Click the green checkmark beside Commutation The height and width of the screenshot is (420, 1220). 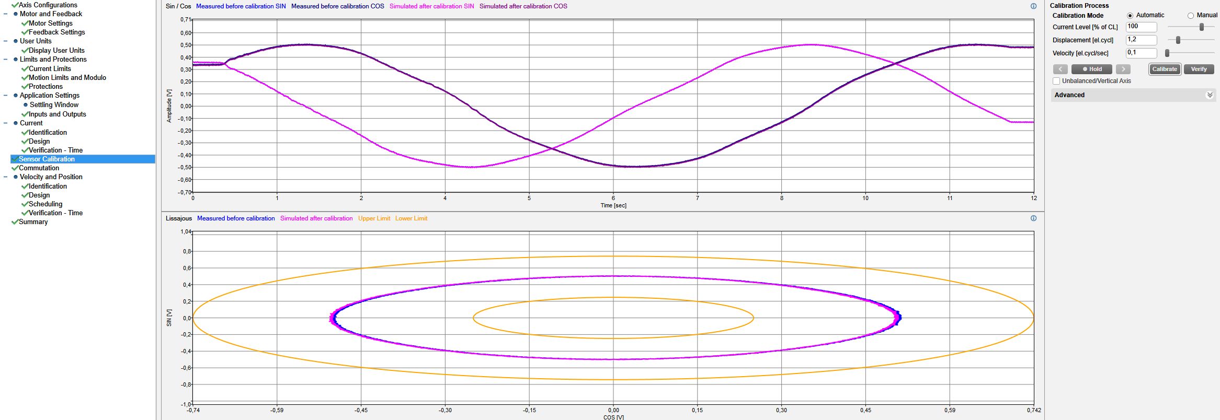[x=15, y=168]
